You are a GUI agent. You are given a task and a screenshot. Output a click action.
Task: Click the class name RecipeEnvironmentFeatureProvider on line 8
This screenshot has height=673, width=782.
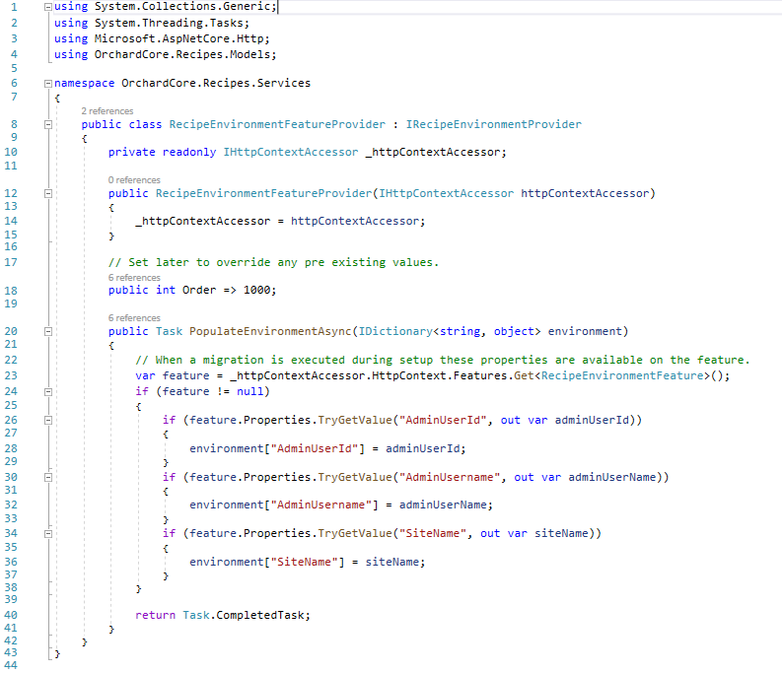coord(277,124)
